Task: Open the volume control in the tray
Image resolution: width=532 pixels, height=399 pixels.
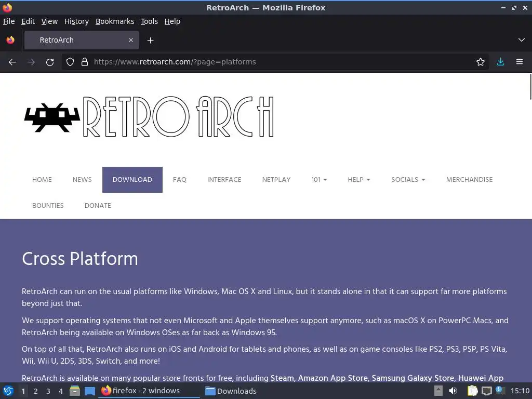Action: 453,391
